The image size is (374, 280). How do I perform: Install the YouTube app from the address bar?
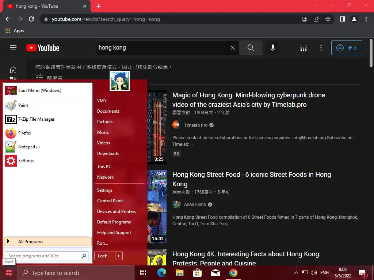point(305,19)
